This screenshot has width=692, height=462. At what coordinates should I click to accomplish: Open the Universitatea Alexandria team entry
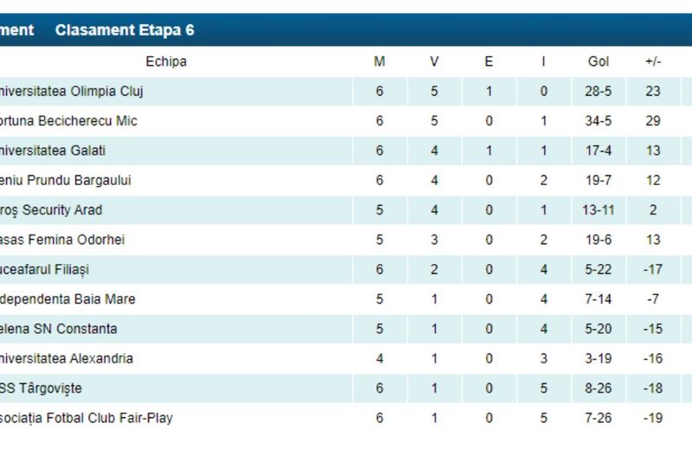67,359
